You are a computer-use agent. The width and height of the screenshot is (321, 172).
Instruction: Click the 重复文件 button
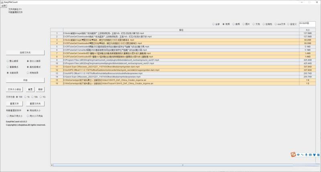(x=14, y=104)
